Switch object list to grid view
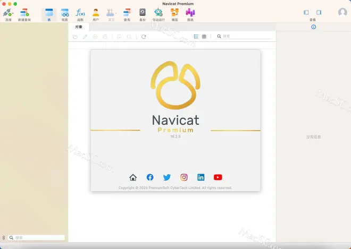Image resolution: width=351 pixels, height=249 pixels. point(204,37)
